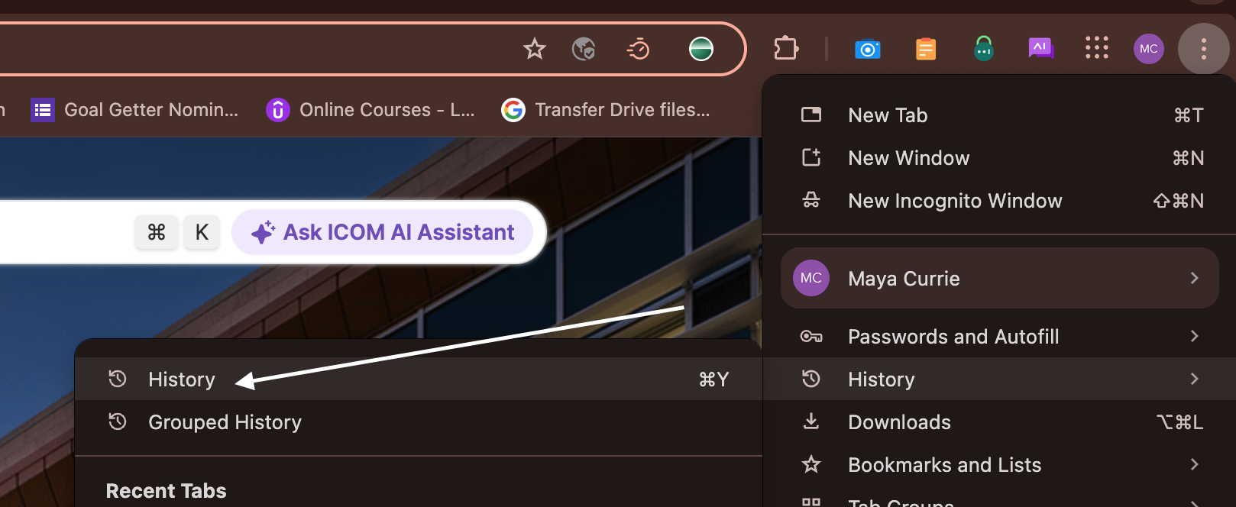
Task: Click the MC profile avatar in the toolbar
Action: point(1149,49)
